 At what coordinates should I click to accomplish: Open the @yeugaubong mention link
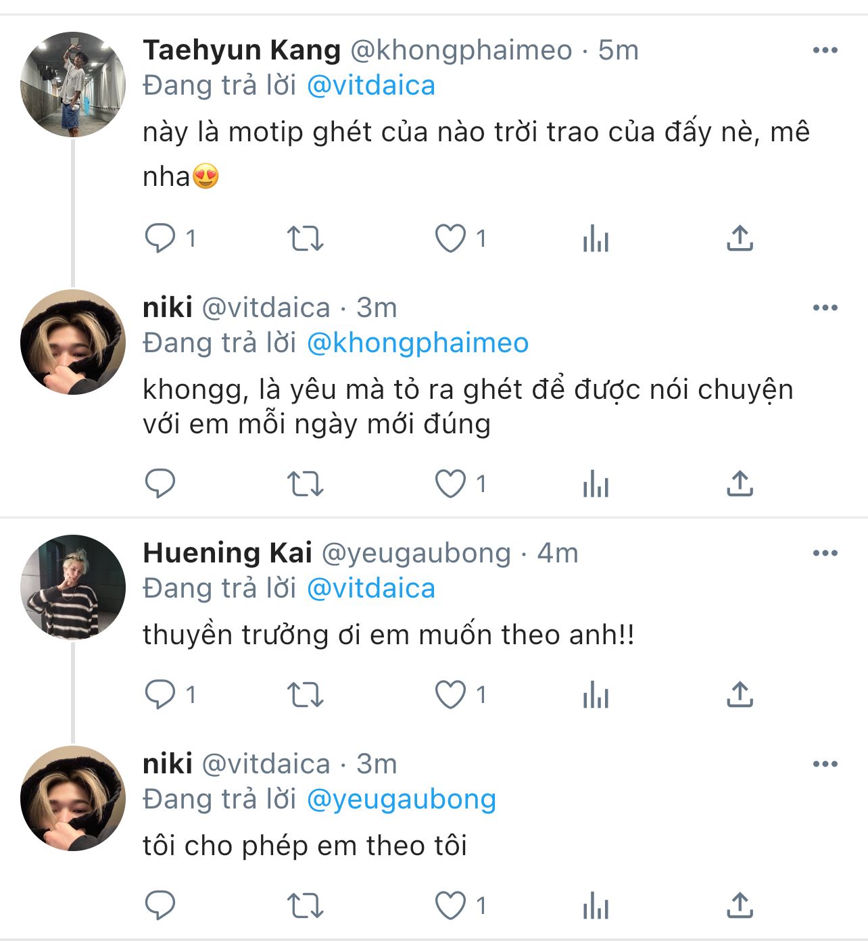(x=401, y=800)
